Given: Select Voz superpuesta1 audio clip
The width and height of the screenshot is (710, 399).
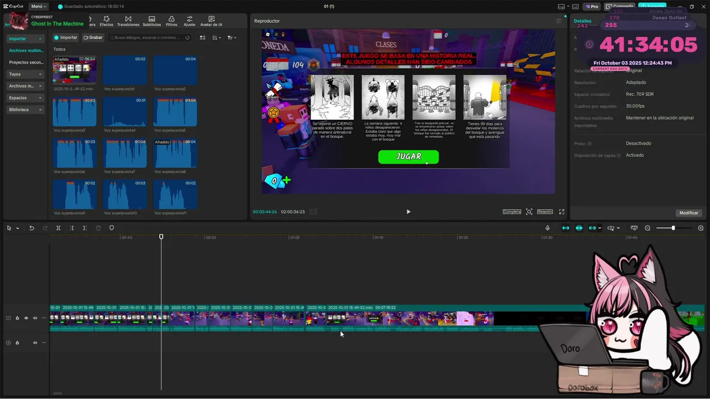Looking at the screenshot, I should [x=125, y=70].
